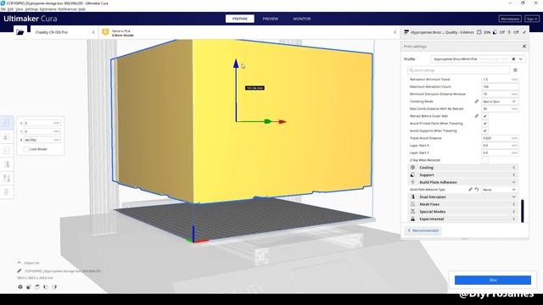
Task: Switch to the PREPARE tab
Action: pyautogui.click(x=239, y=19)
